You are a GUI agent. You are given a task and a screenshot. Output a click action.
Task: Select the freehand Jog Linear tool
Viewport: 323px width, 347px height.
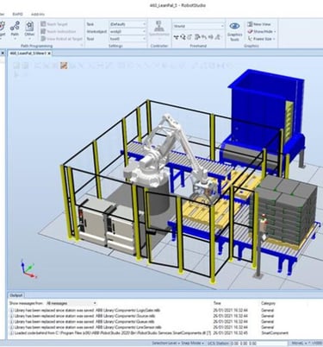[197, 37]
